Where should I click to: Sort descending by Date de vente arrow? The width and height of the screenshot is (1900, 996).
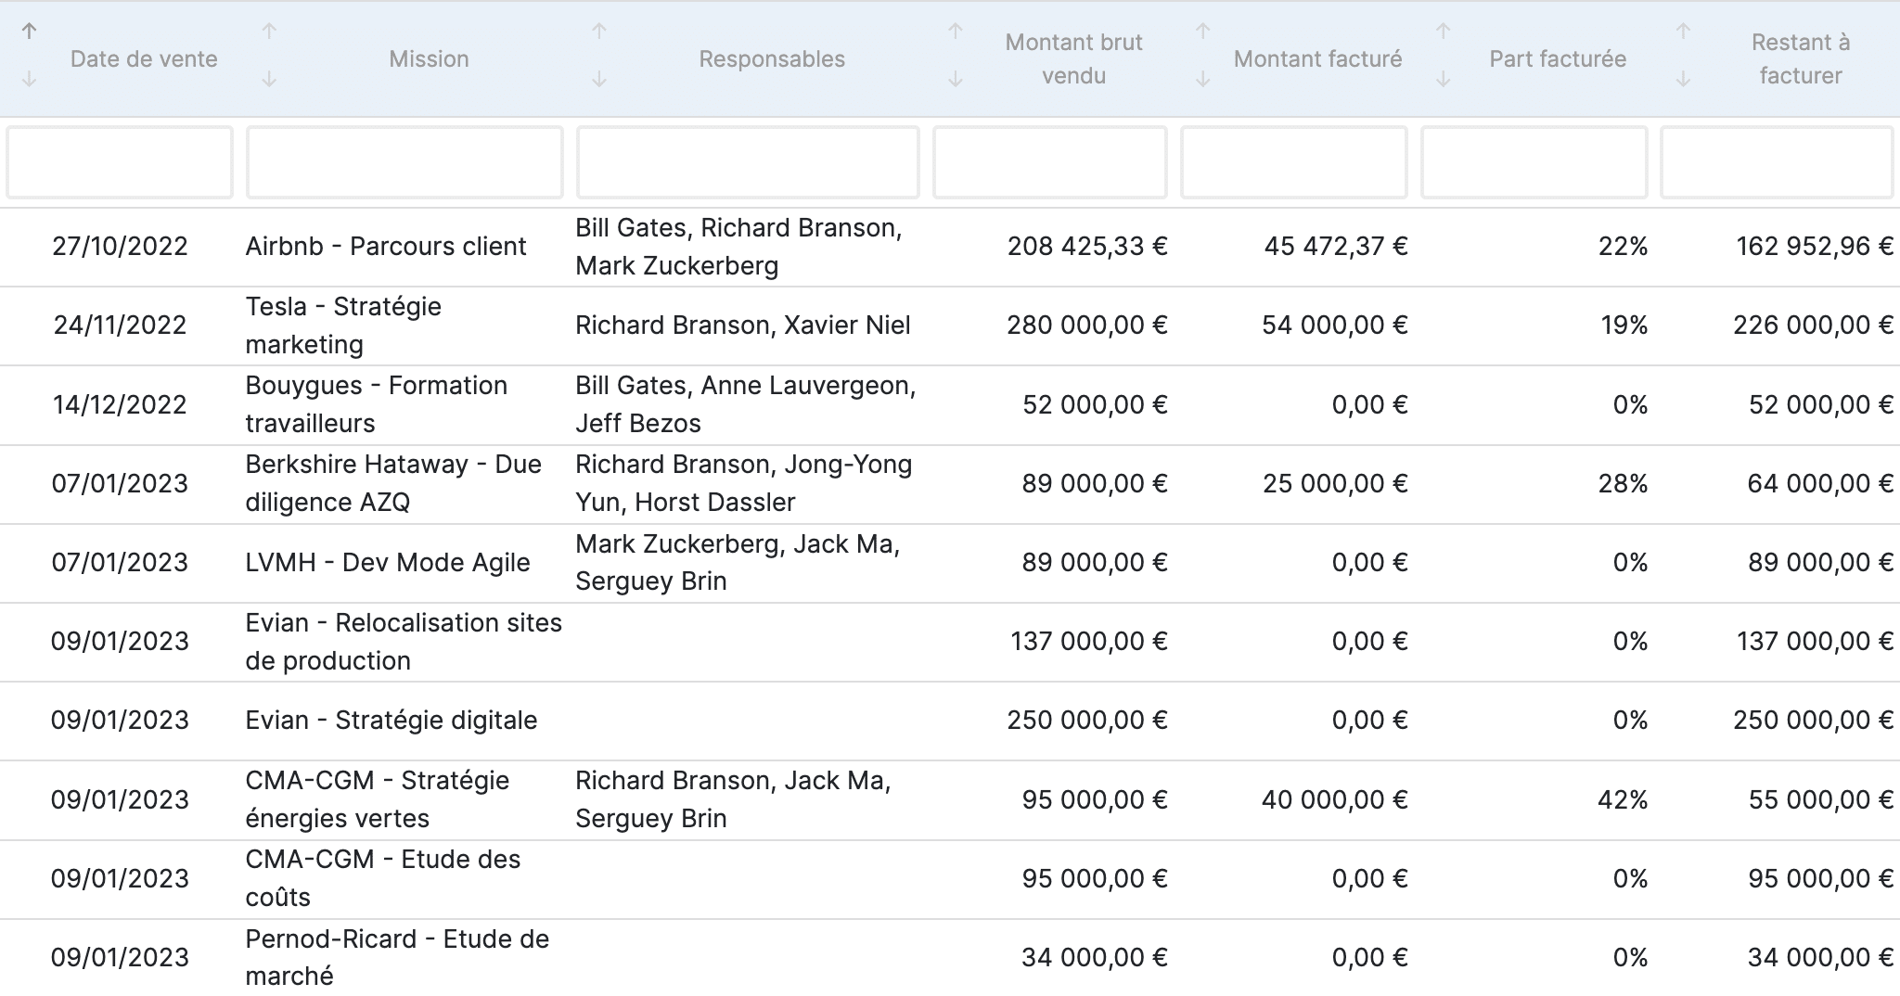point(29,80)
